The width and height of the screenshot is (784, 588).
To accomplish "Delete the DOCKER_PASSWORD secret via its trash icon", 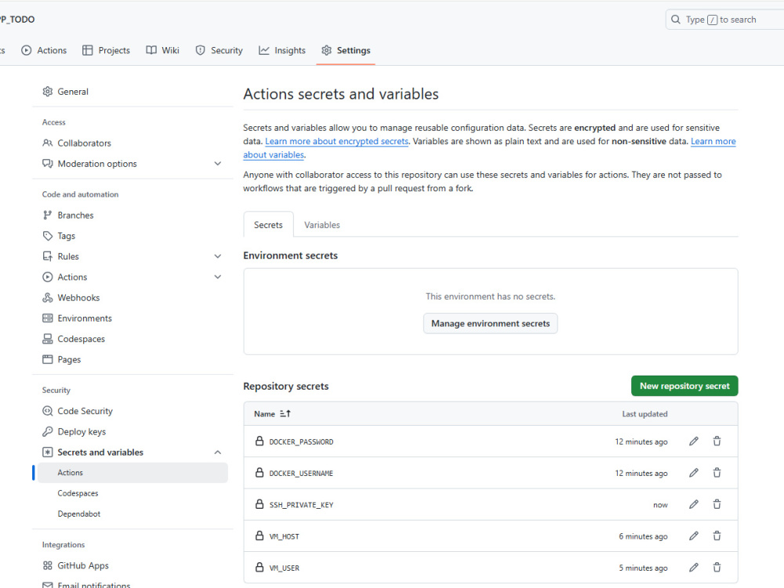I will (x=717, y=441).
